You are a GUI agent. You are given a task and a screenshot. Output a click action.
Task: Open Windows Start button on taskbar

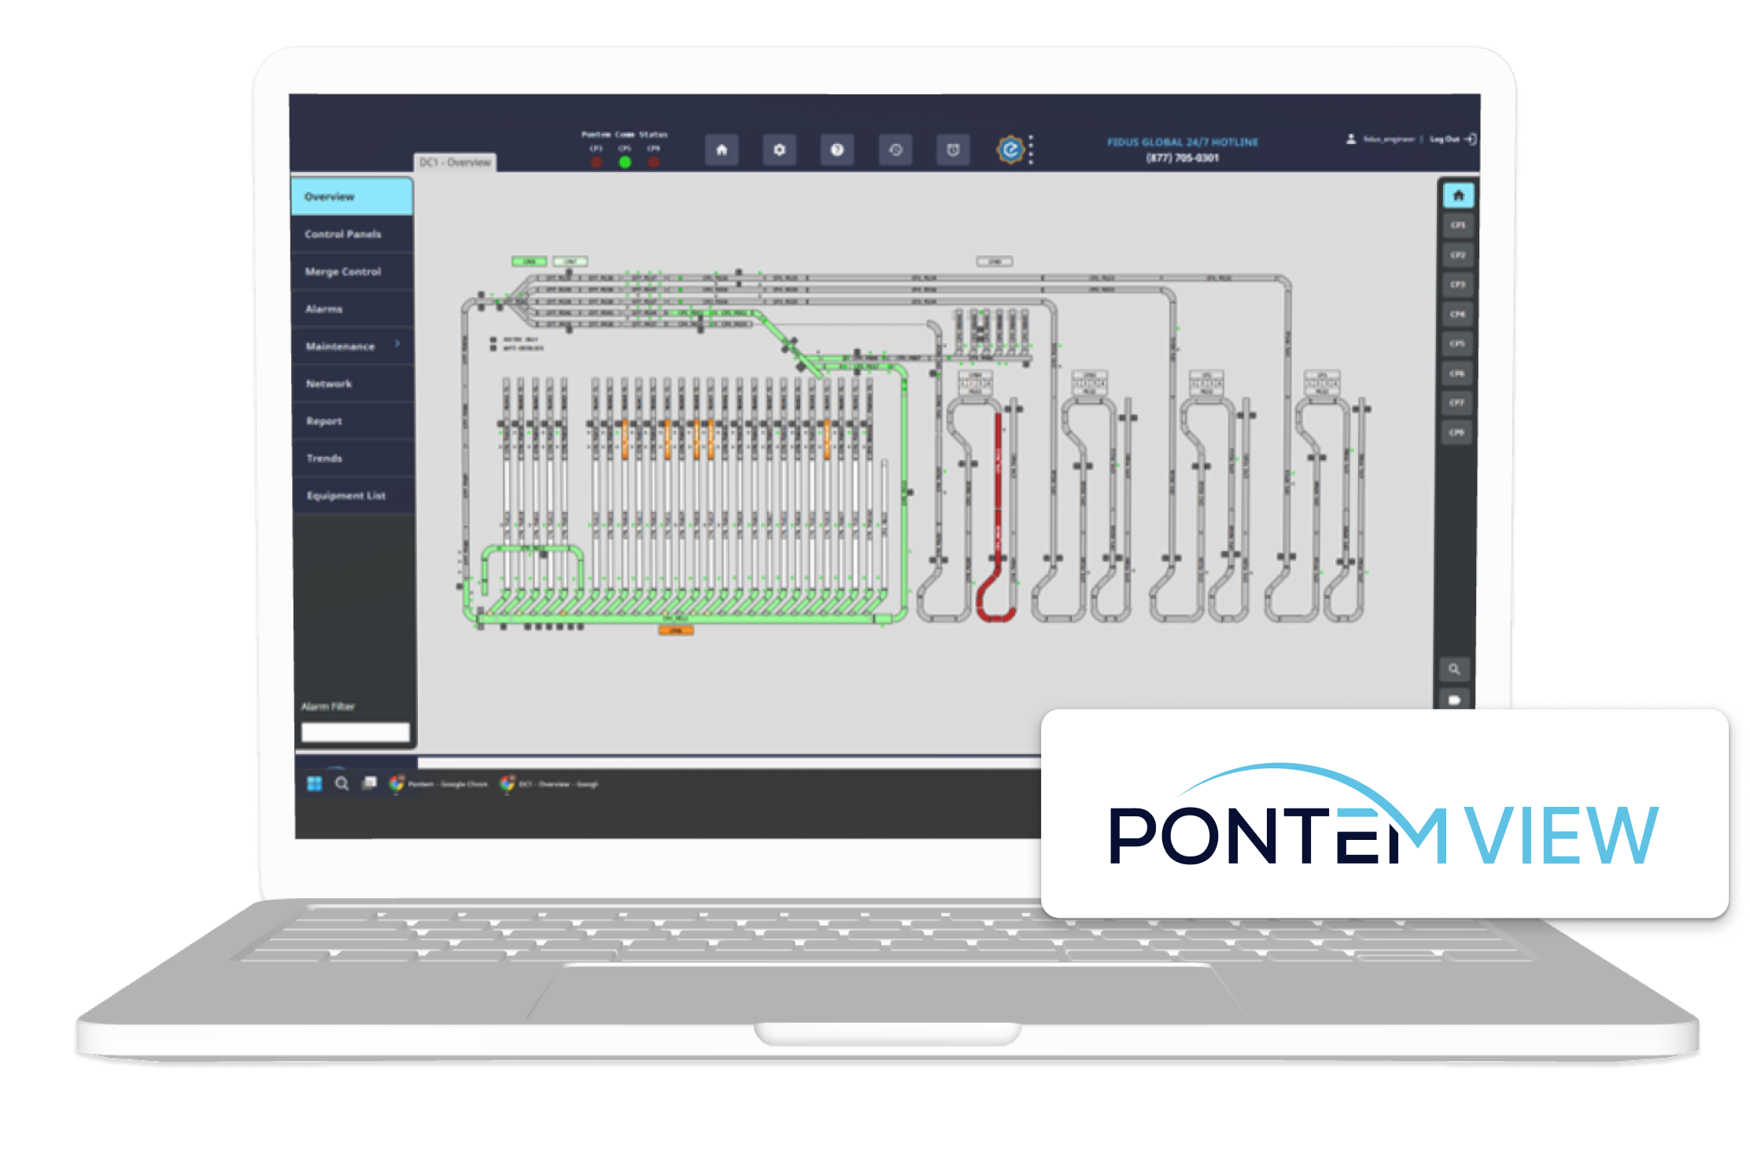[x=315, y=783]
